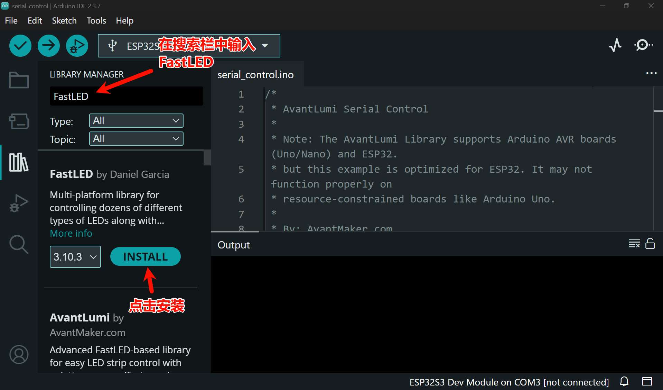This screenshot has width=663, height=390.
Task: Click the FastLED by Daniel Garcia title
Action: pos(110,174)
